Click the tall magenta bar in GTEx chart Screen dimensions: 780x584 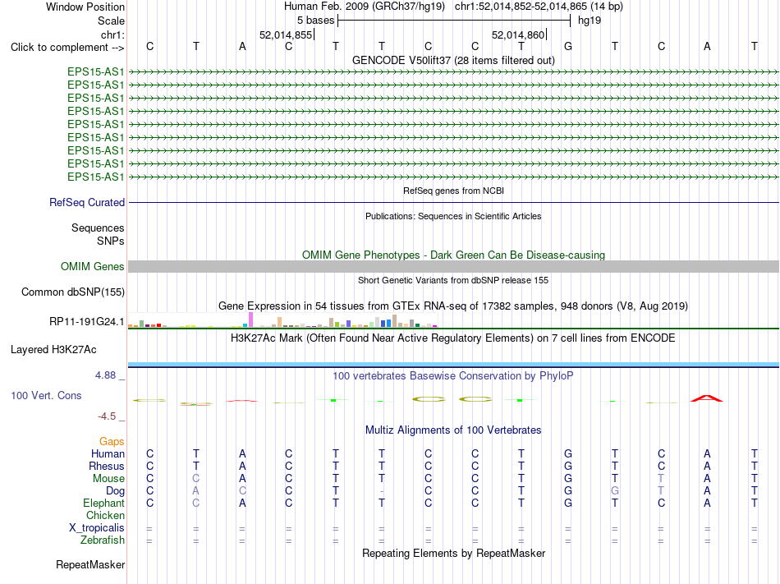coord(250,320)
